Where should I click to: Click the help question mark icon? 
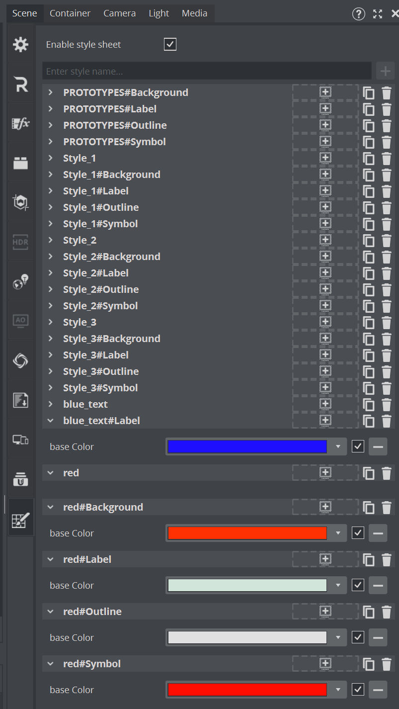[x=358, y=14]
